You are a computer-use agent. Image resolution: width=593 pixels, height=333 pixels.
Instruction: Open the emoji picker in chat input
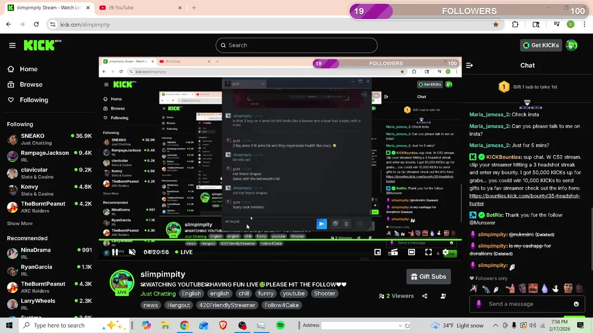click(576, 304)
